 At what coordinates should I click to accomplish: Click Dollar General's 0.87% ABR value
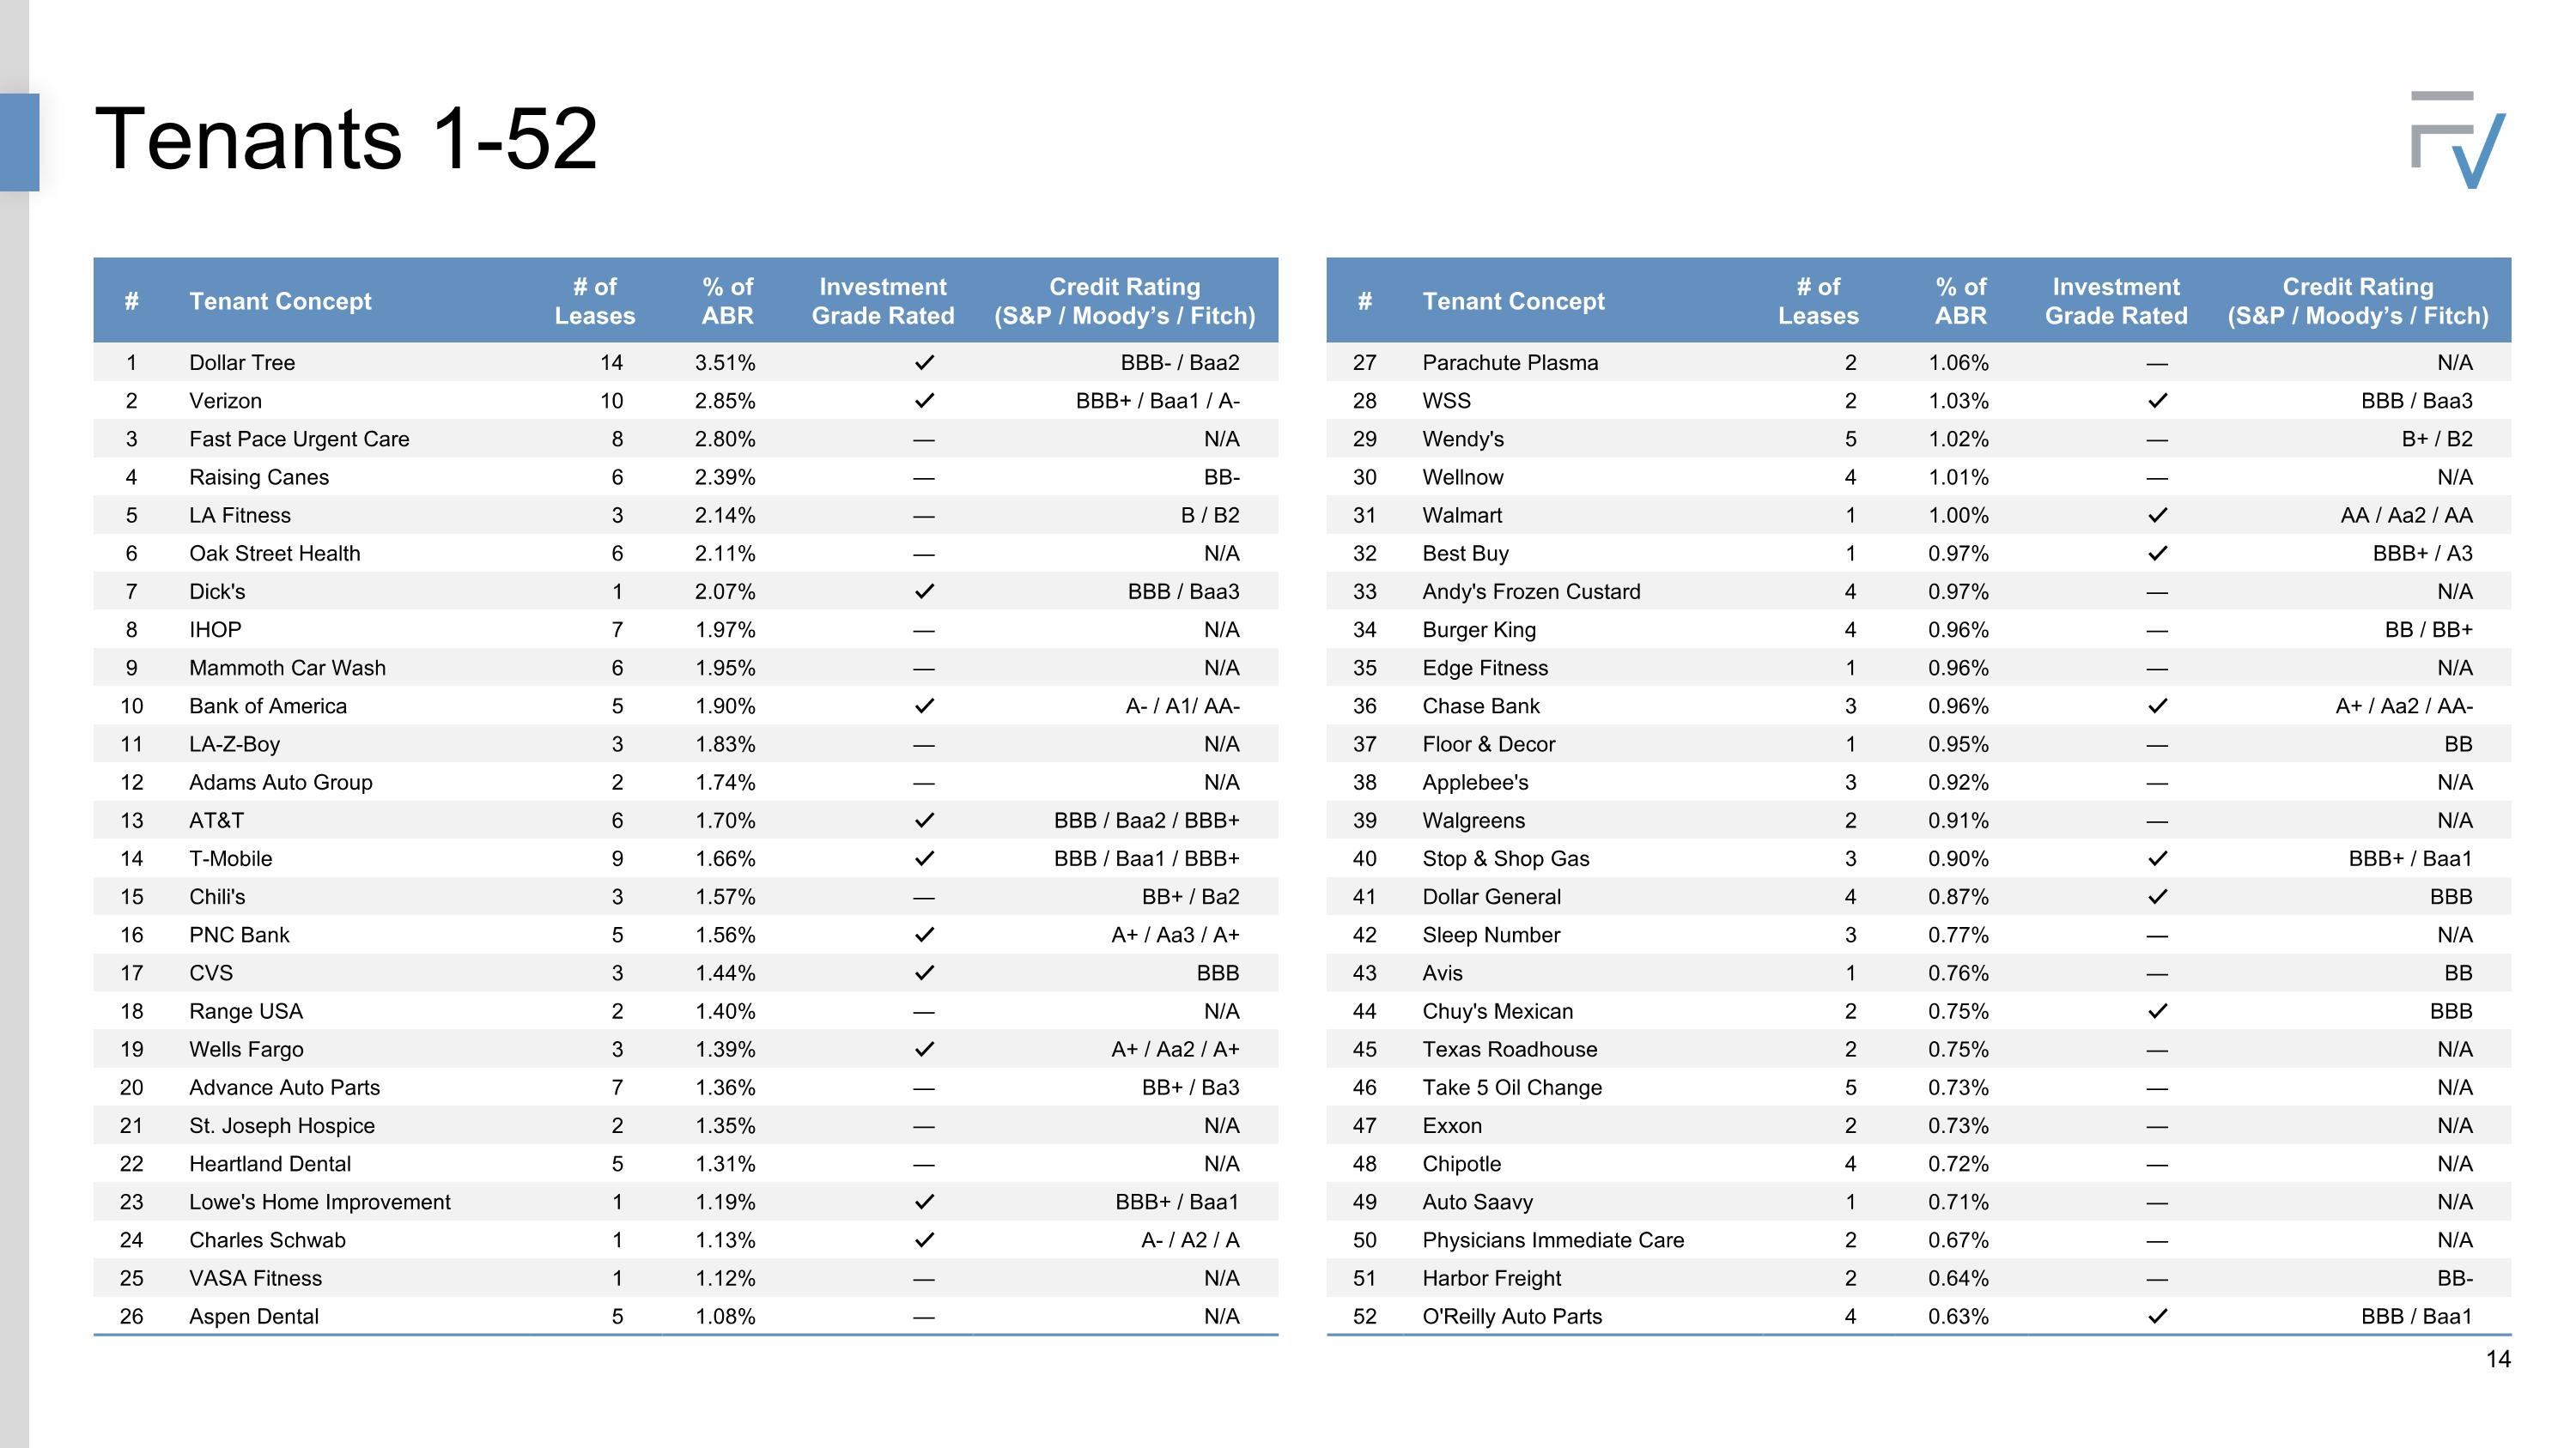point(1958,897)
